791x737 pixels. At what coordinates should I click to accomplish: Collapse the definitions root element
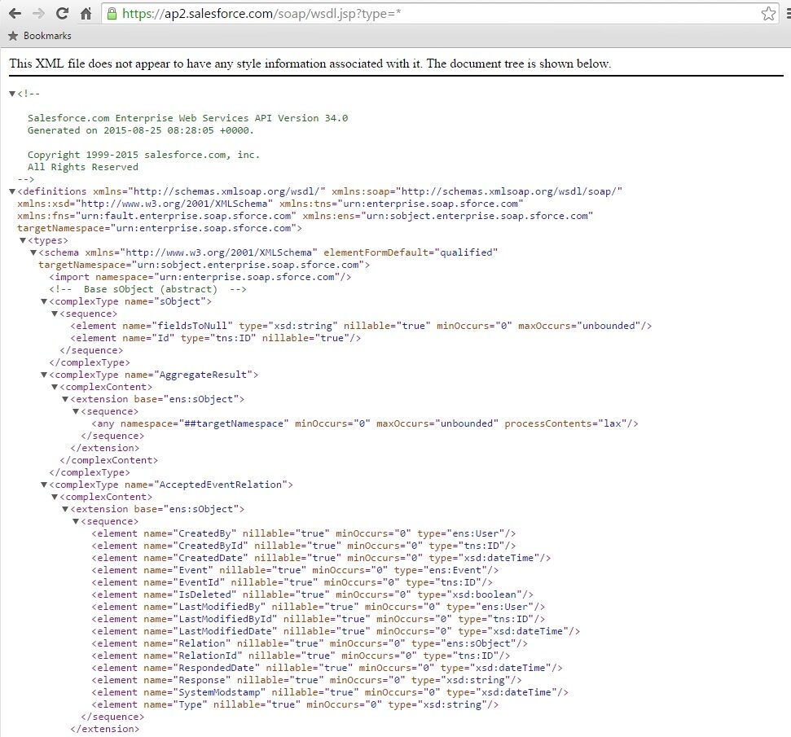[x=12, y=191]
